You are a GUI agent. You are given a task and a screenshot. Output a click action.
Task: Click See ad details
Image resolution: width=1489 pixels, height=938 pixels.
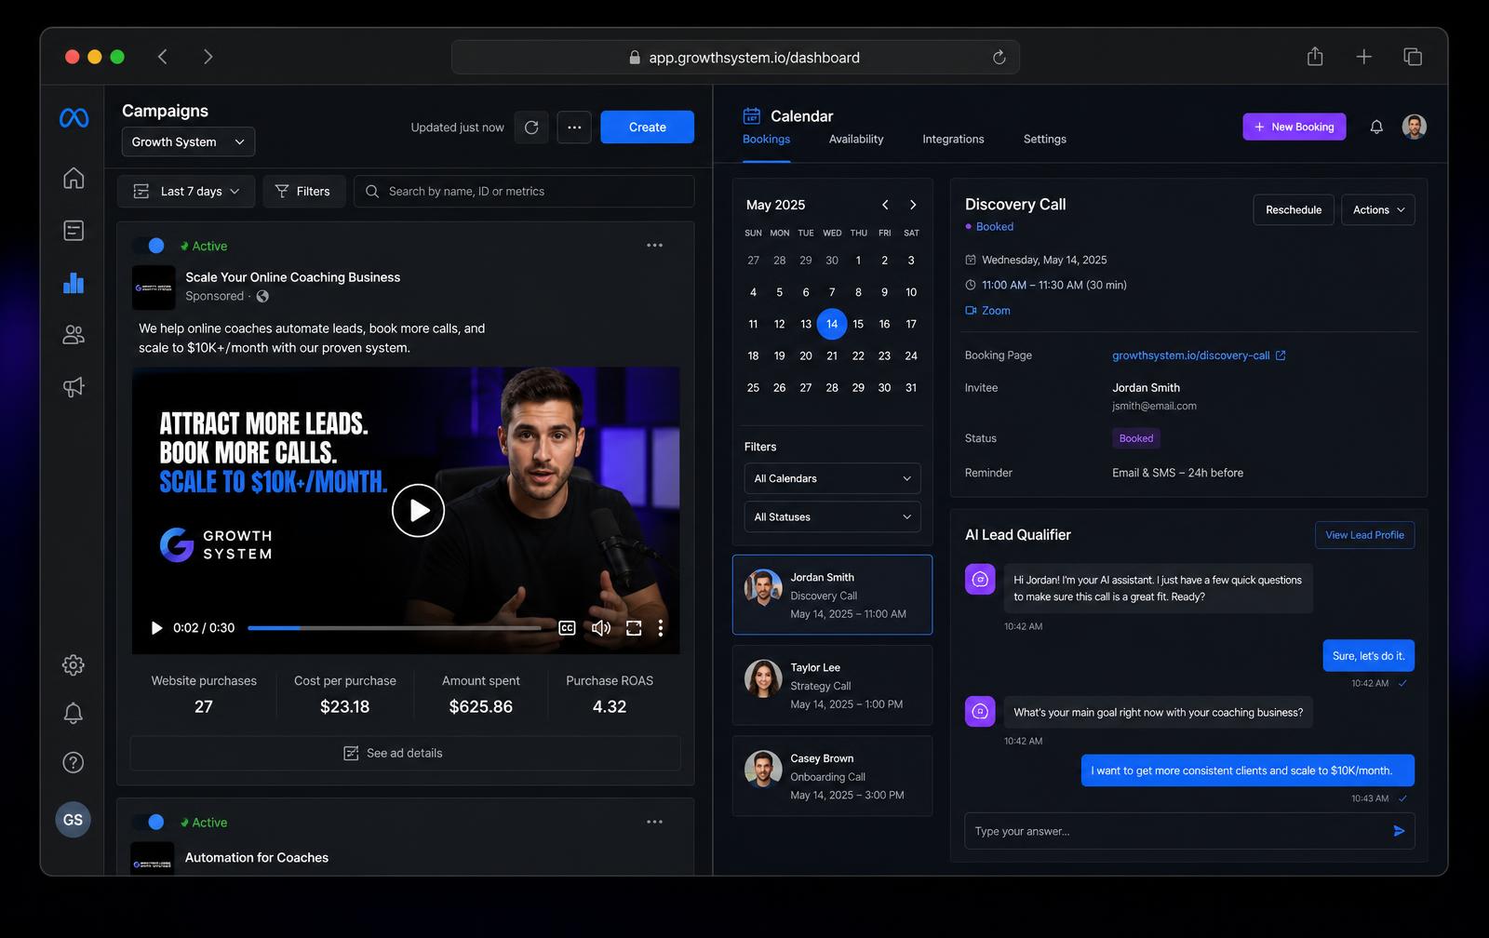click(405, 753)
